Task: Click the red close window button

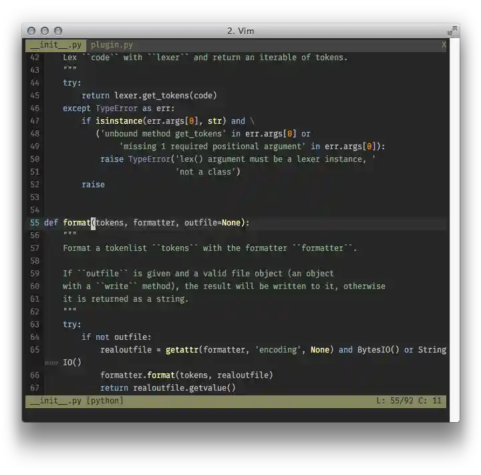Action: [x=31, y=31]
